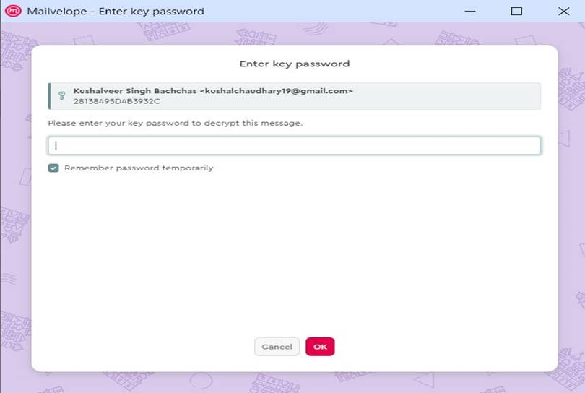
Task: Focus the key password input field
Action: 295,145
